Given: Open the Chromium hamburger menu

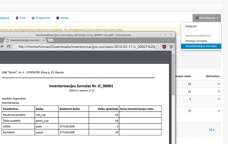Looking at the screenshot, I should (x=171, y=47).
